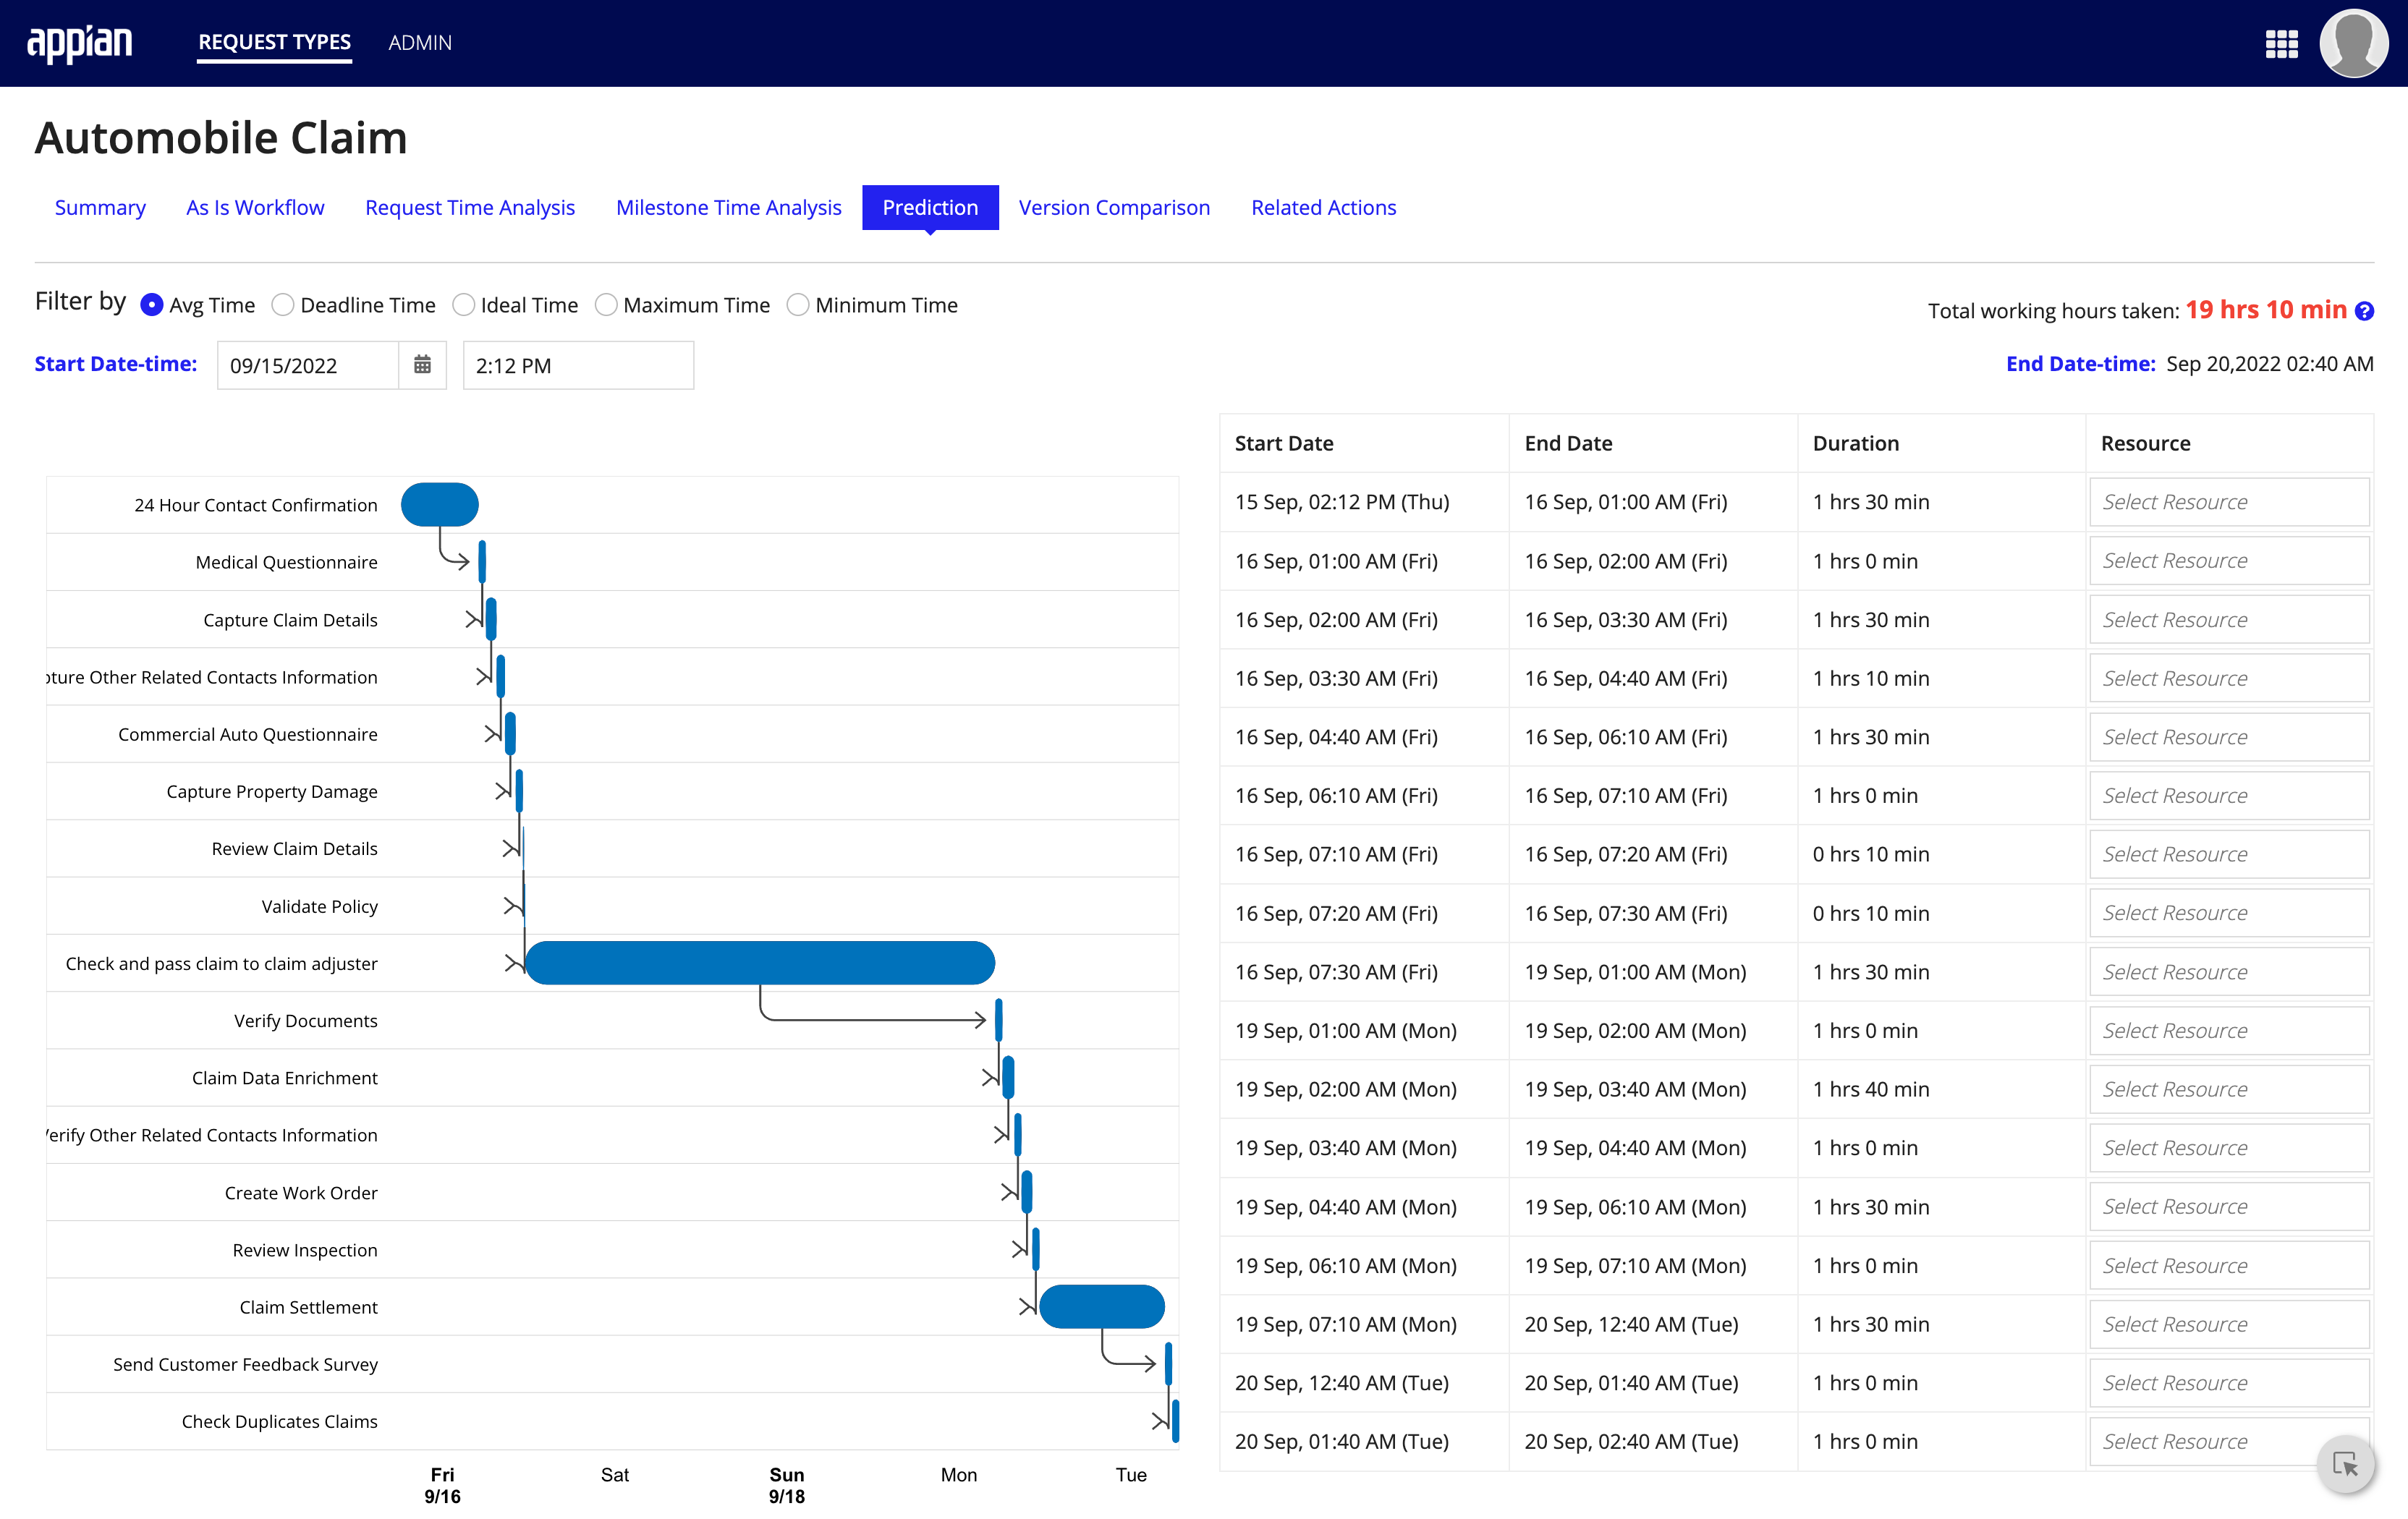Viewport: 2408px width, 1519px height.
Task: Click the Medical Questionnaire task label
Action: click(286, 562)
